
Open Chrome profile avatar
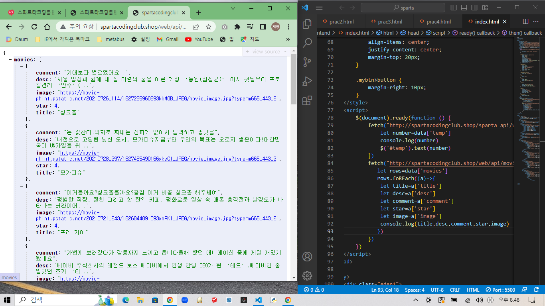[276, 27]
